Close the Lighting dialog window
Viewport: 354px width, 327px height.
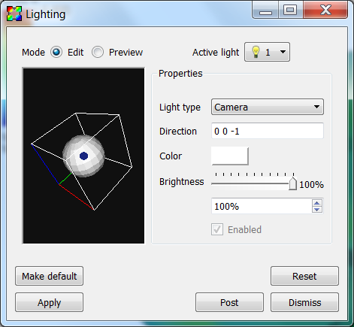click(325, 11)
